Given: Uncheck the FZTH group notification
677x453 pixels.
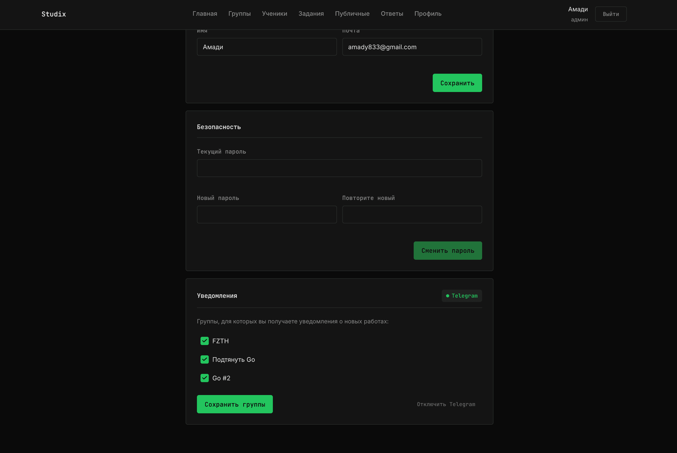Looking at the screenshot, I should (204, 341).
